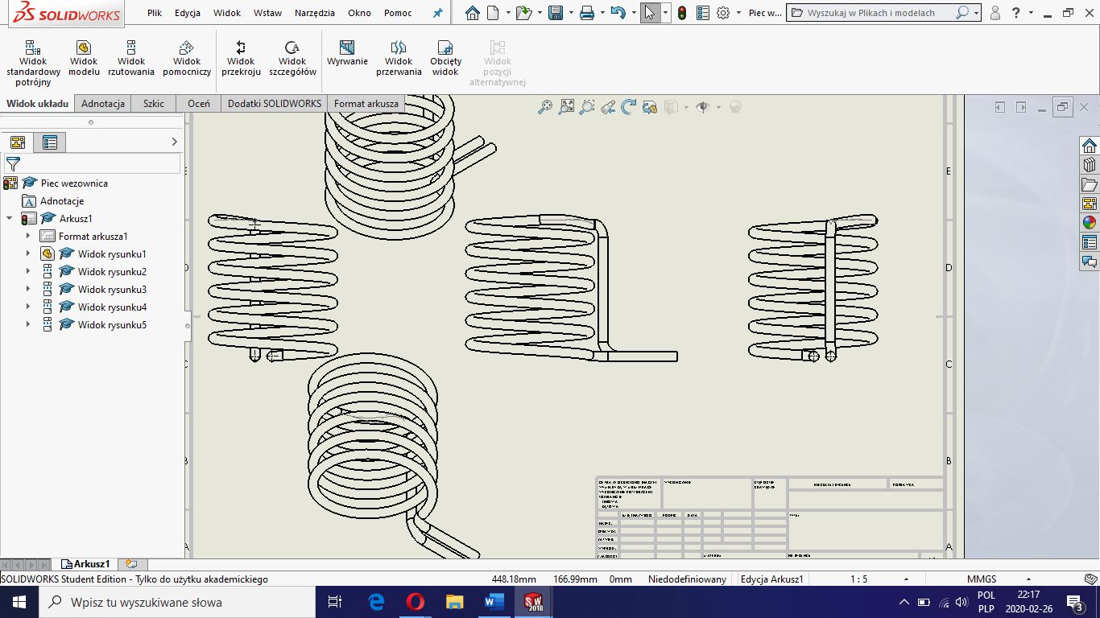Viewport: 1100px width, 618px height.
Task: Open Design Library in task pane
Action: pyautogui.click(x=1090, y=165)
